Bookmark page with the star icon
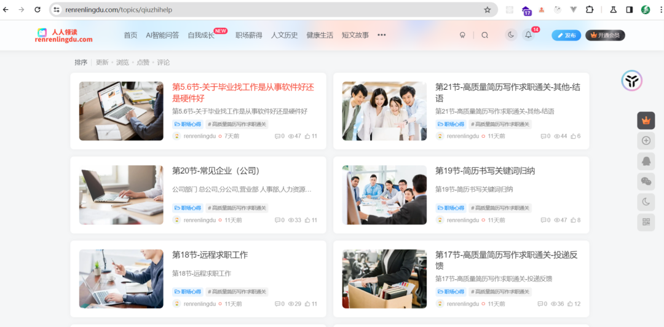Viewport: 664px width, 327px height. point(488,9)
